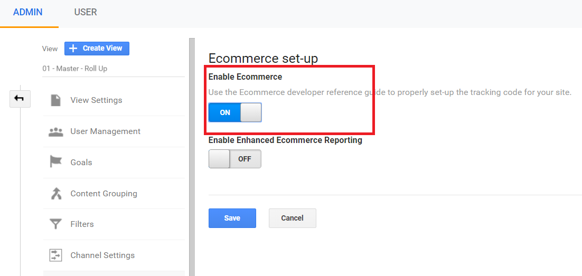Click the Create View button
This screenshot has width=582, height=276.
(x=97, y=48)
